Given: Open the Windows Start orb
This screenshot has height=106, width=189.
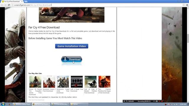Looking at the screenshot, I should (3, 104).
